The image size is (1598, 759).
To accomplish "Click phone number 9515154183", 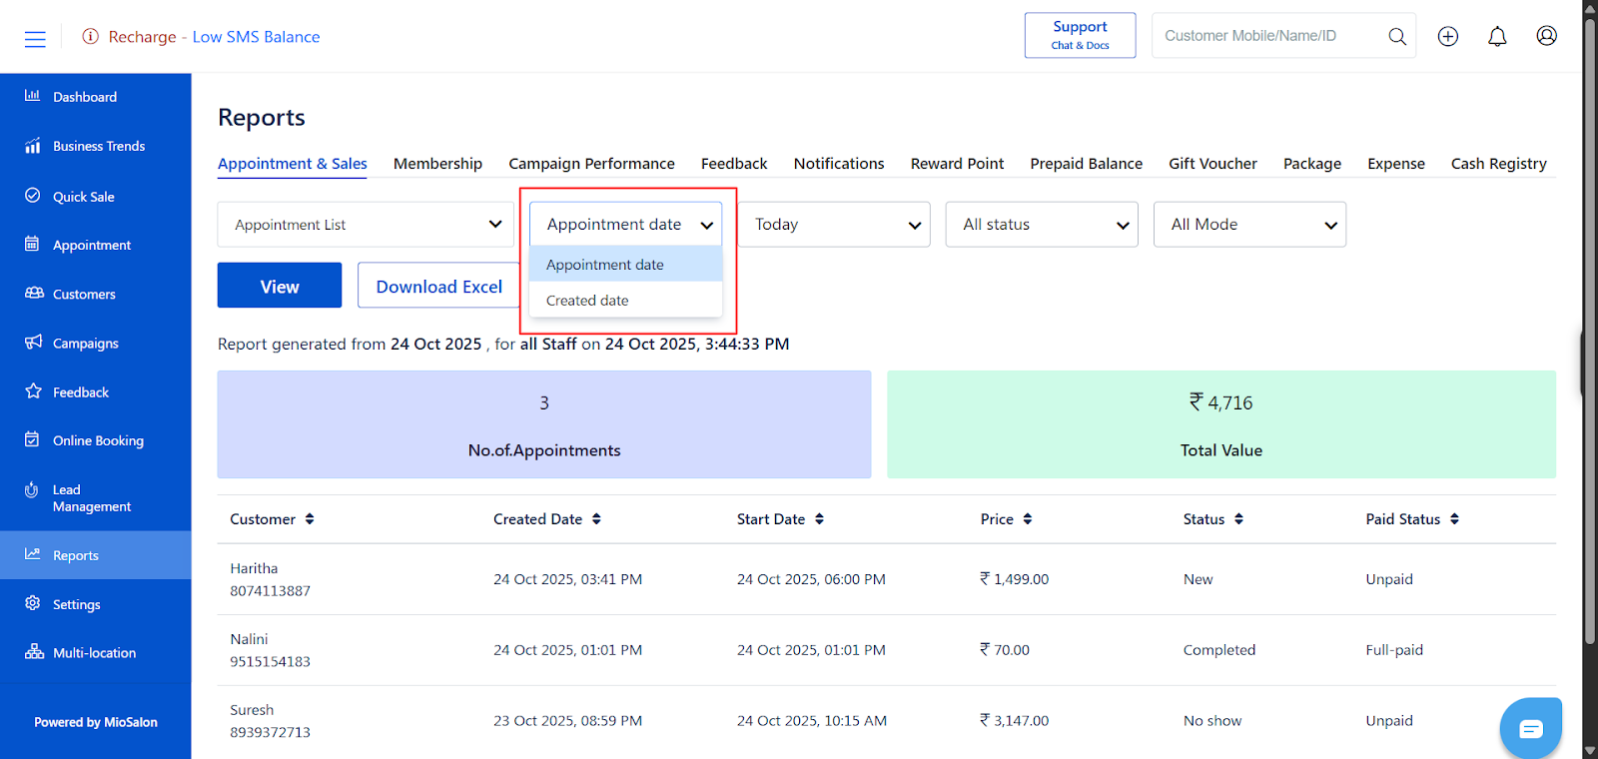I will [270, 661].
